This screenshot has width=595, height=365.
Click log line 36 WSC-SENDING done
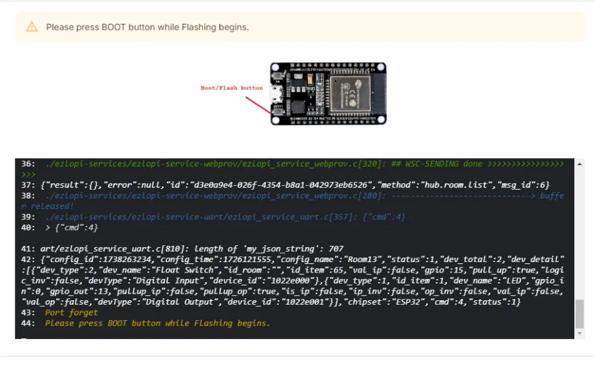pyautogui.click(x=292, y=169)
